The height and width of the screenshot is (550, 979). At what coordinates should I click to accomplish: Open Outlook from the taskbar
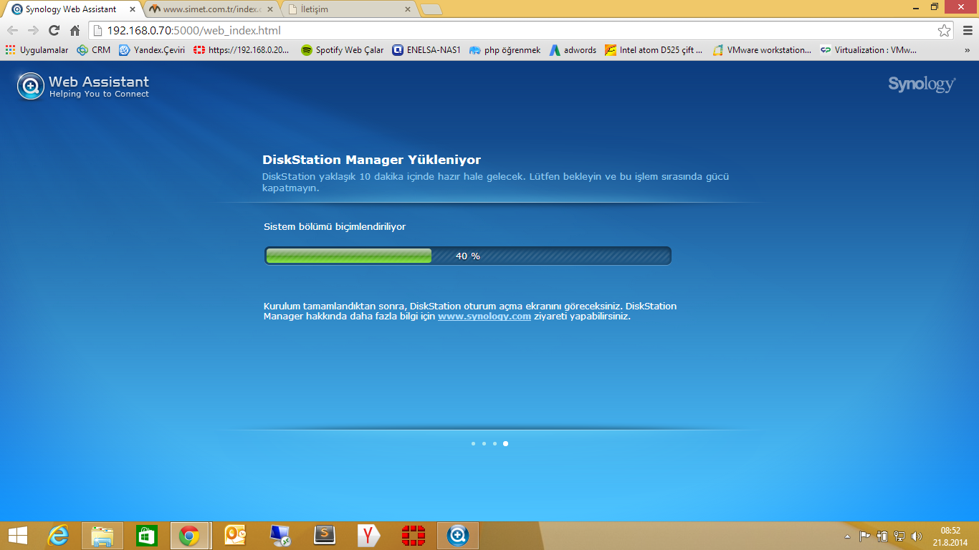(235, 536)
